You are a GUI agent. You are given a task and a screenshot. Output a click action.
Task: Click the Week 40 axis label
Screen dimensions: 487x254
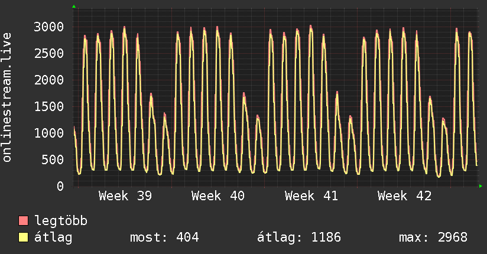[218, 196]
